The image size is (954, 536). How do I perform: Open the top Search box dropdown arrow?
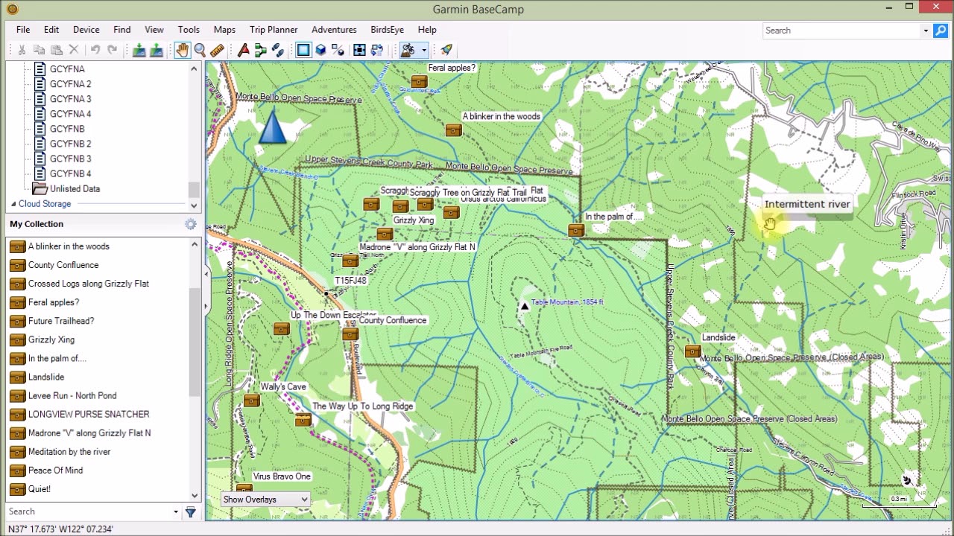[926, 31]
